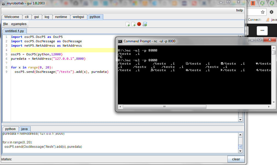The height and width of the screenshot is (165, 277).
Task: Select the browser tab with orange exclamation icon
Action: [x=253, y=3]
